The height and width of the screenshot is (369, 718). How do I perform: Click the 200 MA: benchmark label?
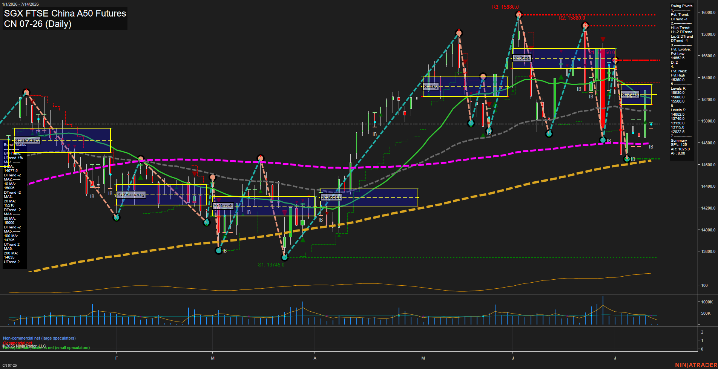pyautogui.click(x=11, y=253)
